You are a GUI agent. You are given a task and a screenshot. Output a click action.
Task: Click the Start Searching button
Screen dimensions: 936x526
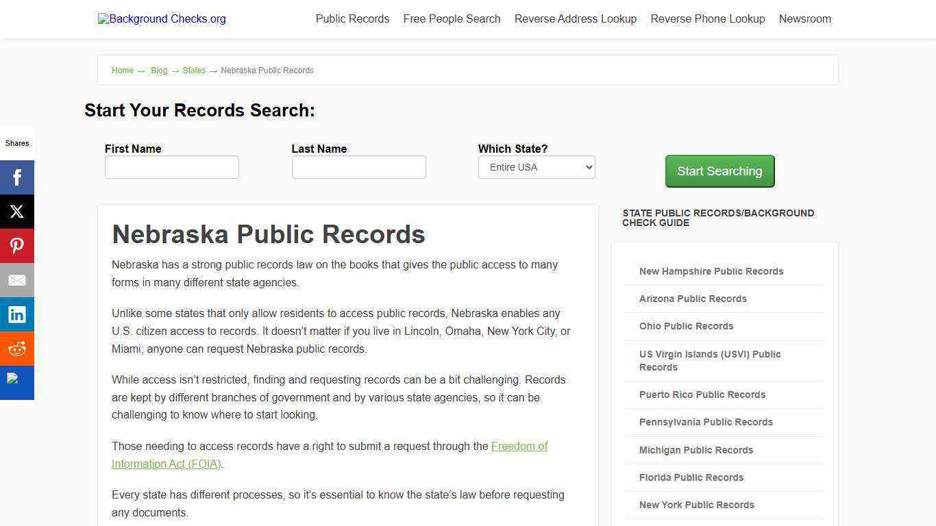(719, 171)
